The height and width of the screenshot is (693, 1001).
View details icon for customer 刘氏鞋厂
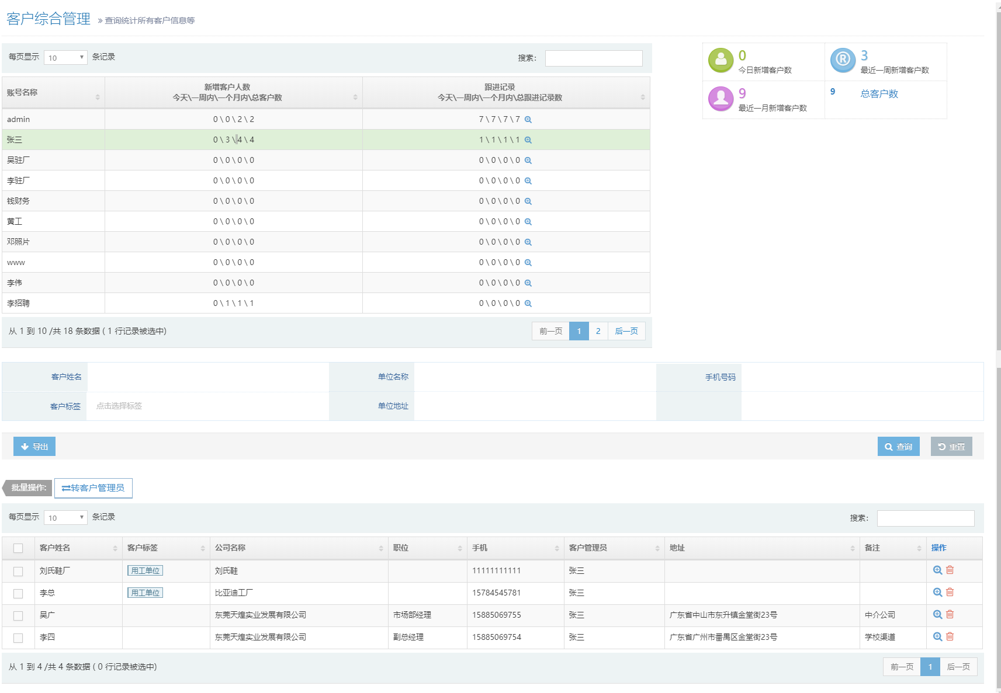tap(937, 570)
